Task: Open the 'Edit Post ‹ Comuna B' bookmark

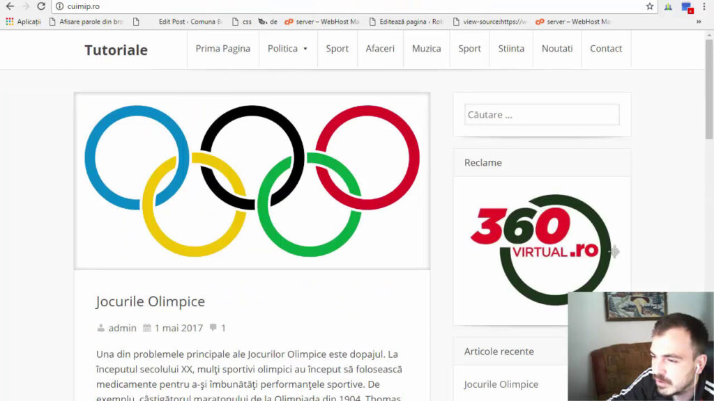Action: tap(190, 22)
